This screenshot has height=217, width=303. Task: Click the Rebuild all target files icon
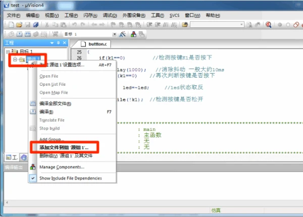point(28,34)
